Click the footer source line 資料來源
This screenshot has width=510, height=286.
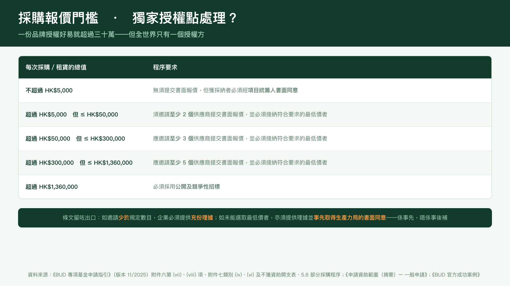pos(254,275)
